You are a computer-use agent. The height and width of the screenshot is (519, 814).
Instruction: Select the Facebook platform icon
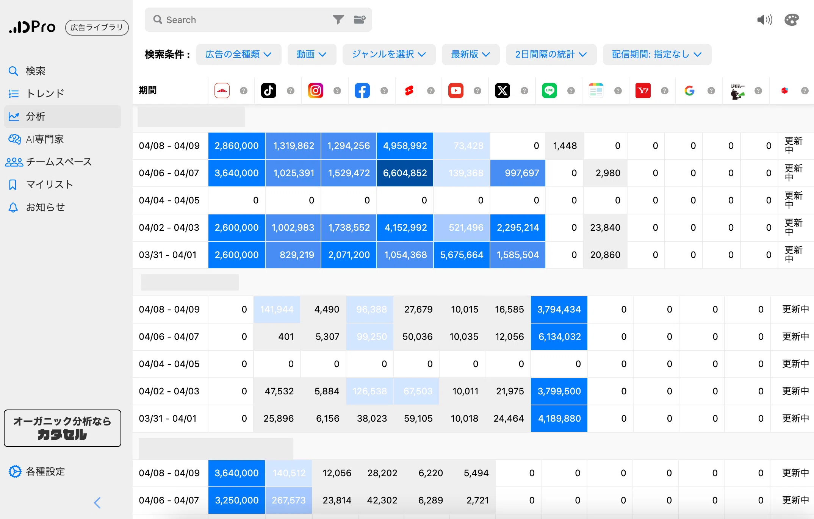362,91
